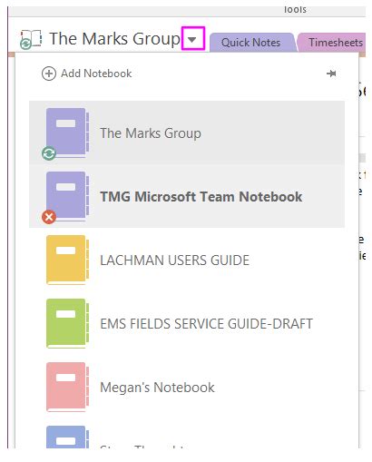Open TMG Microsoft Team Notebook entry

187,196
